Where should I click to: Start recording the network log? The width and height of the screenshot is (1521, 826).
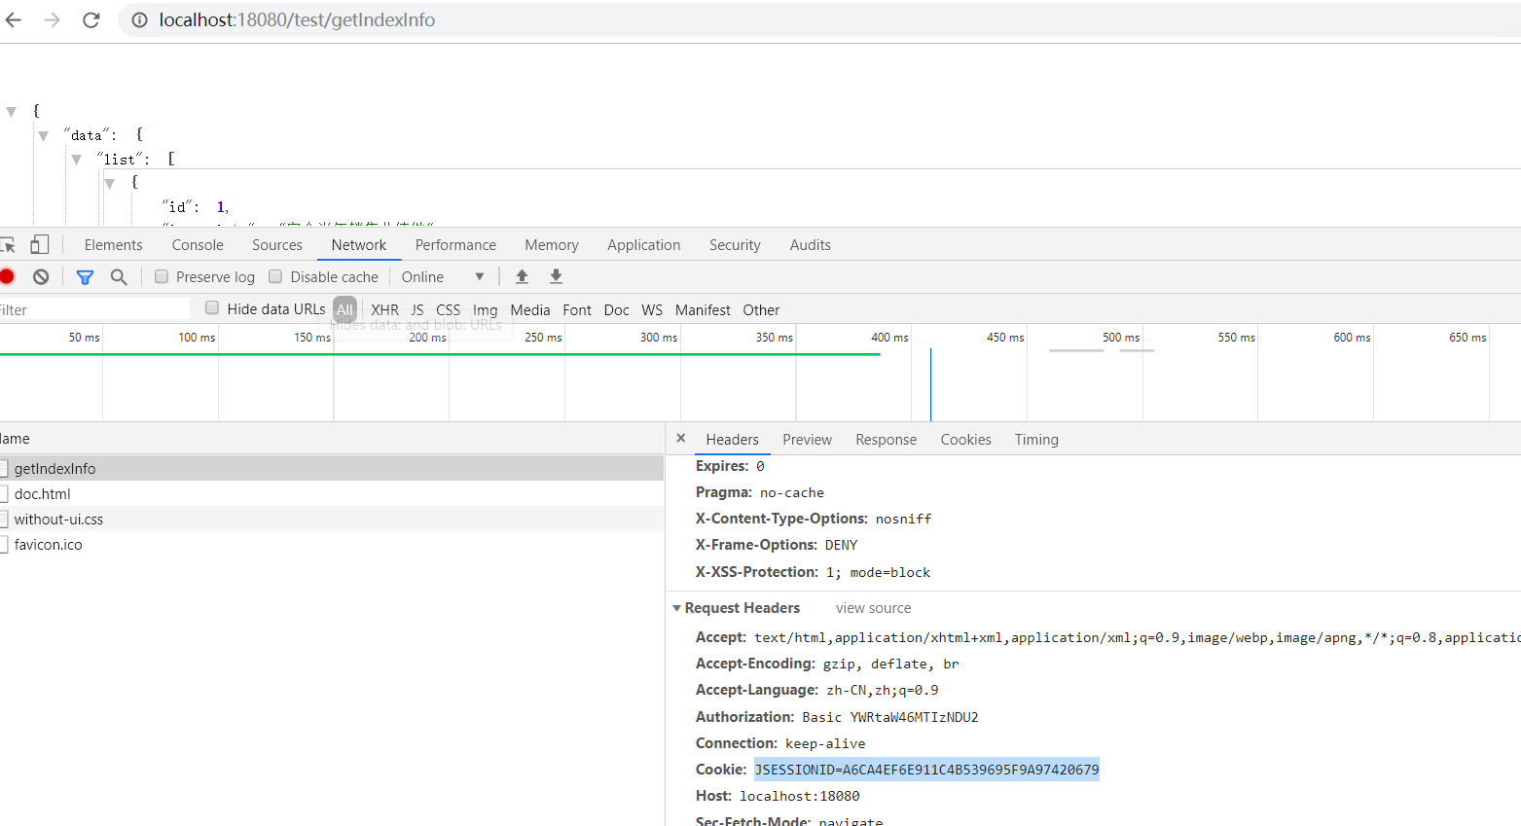coord(8,276)
